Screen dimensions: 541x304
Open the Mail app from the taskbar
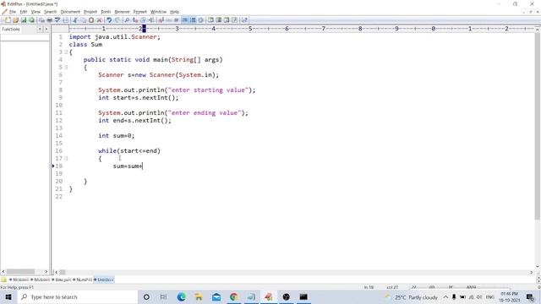(216, 296)
